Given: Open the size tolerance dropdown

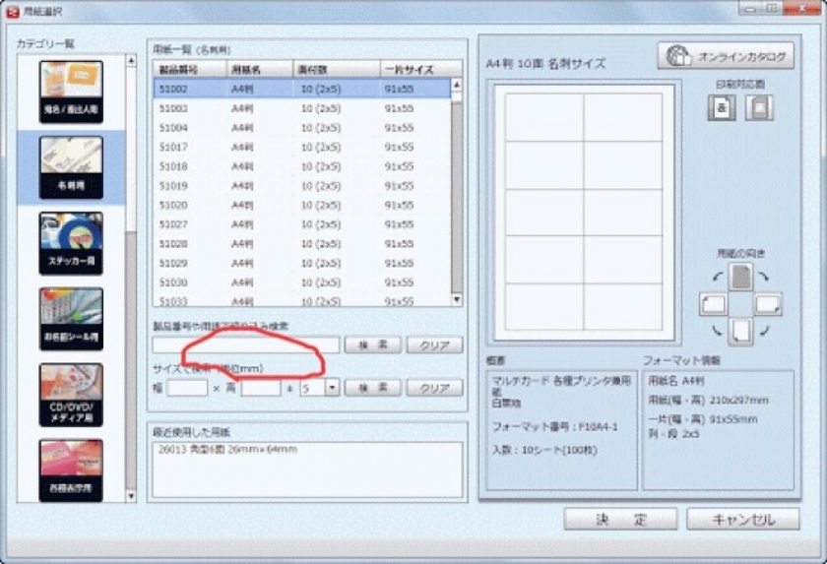Looking at the screenshot, I should [x=332, y=388].
